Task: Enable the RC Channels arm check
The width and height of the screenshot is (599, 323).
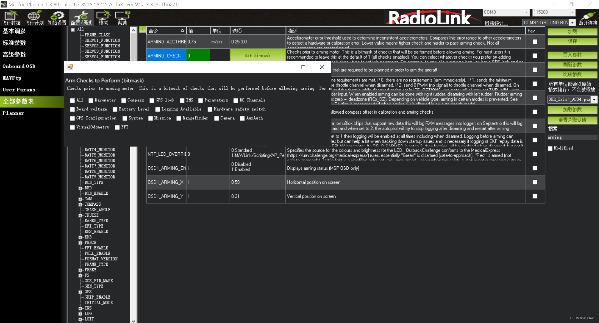Action: 236,100
